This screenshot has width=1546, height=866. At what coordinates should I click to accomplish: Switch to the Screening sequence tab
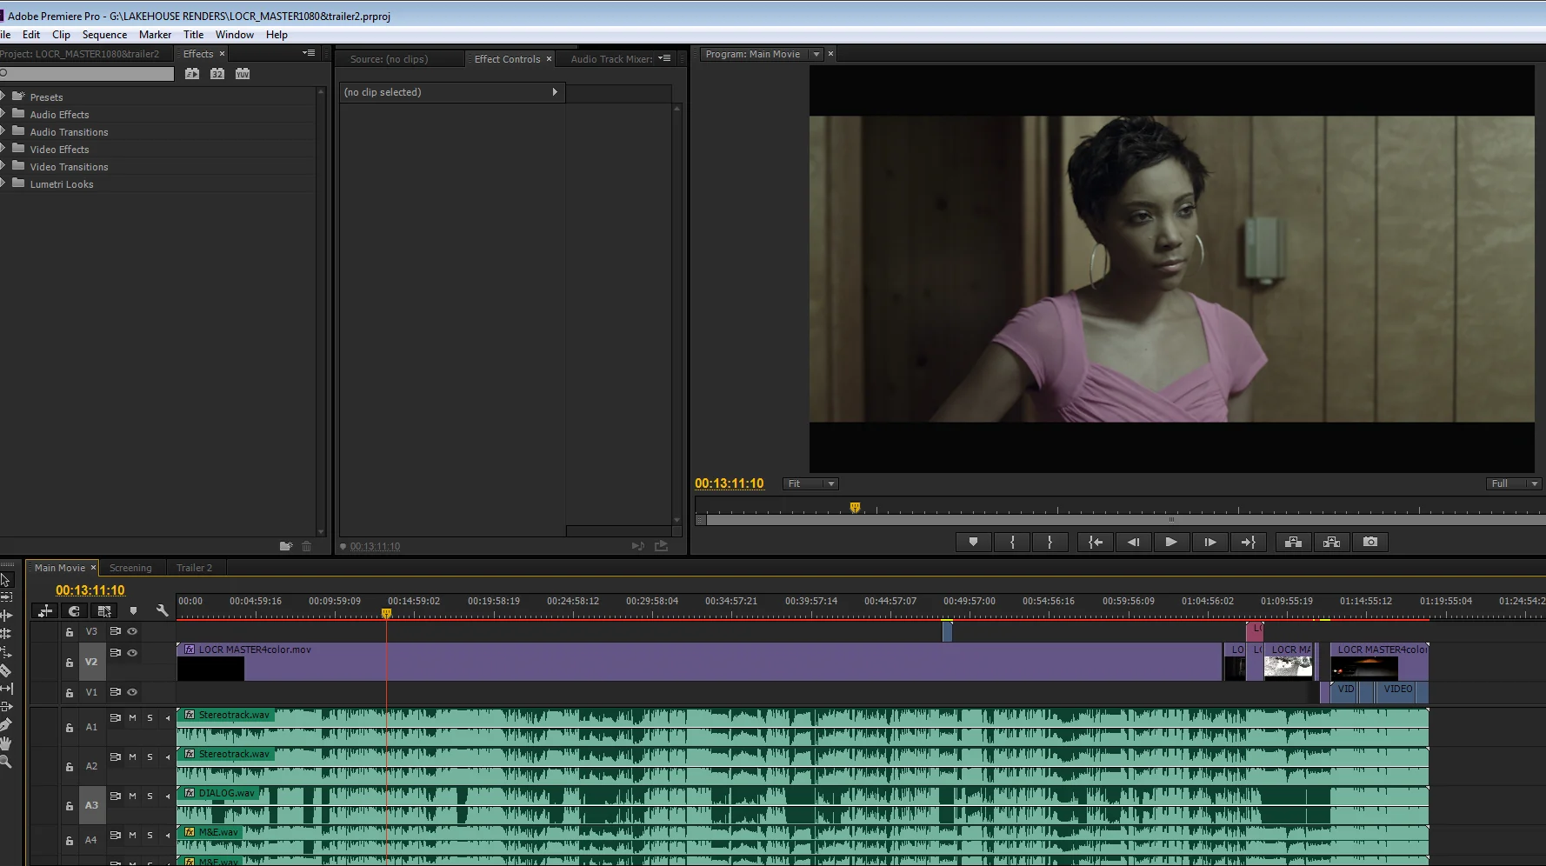coord(130,568)
